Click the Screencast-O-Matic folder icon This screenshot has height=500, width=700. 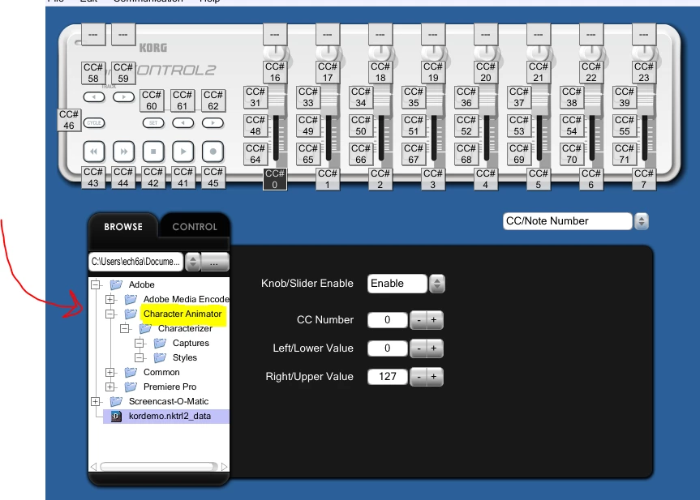pos(116,401)
